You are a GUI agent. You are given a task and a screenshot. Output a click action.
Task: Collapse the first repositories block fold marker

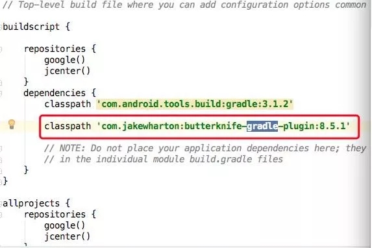1,49
